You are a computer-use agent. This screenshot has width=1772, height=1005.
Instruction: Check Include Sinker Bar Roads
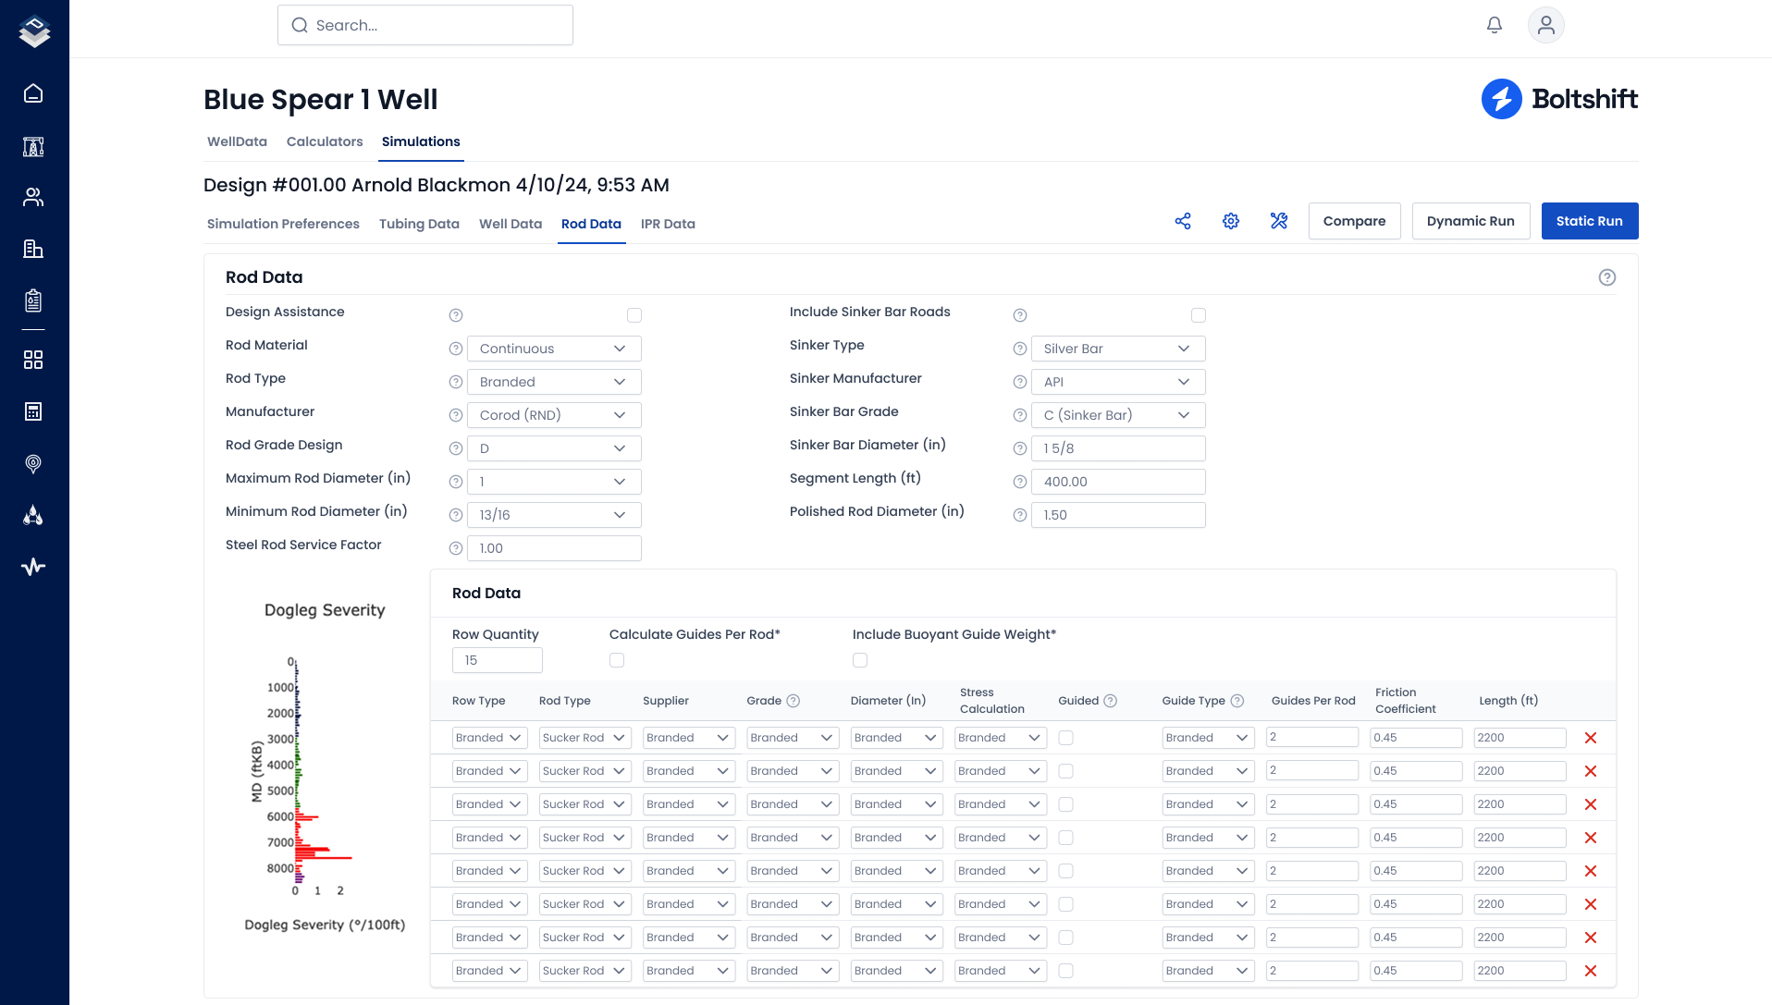(x=1199, y=315)
